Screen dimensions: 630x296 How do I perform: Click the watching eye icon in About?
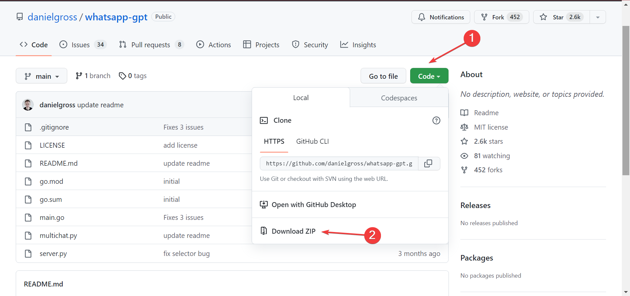[464, 156]
